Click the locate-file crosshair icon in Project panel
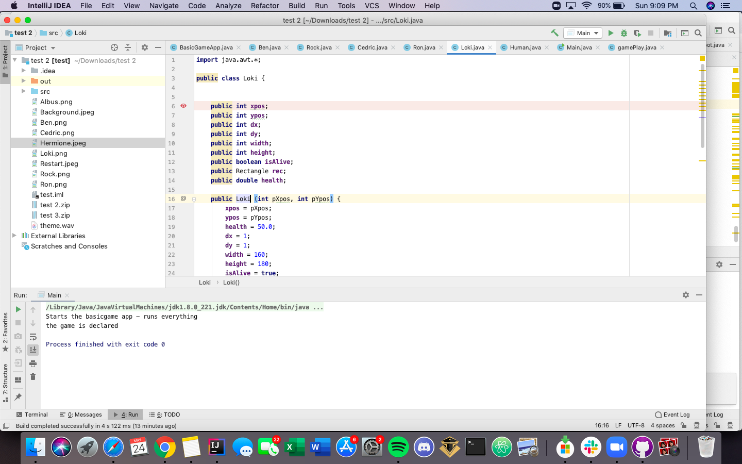The height and width of the screenshot is (464, 742). (114, 47)
